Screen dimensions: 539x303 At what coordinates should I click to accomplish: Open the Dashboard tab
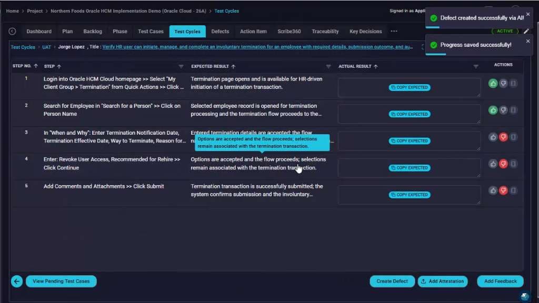[x=39, y=31]
